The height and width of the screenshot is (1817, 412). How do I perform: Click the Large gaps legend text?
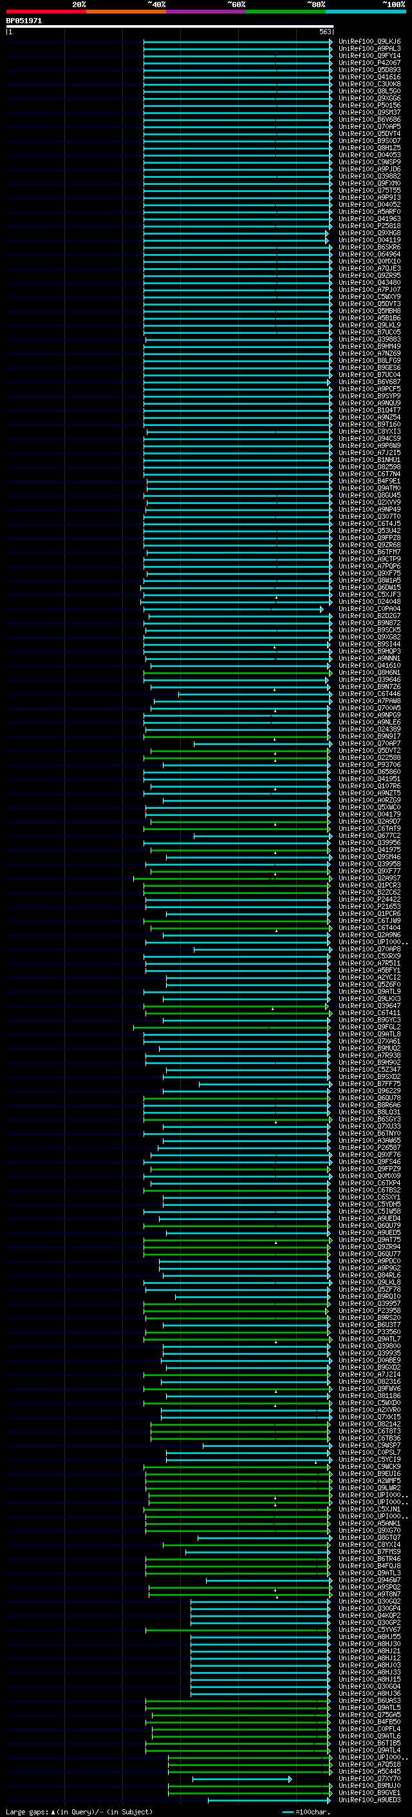[x=79, y=1811]
